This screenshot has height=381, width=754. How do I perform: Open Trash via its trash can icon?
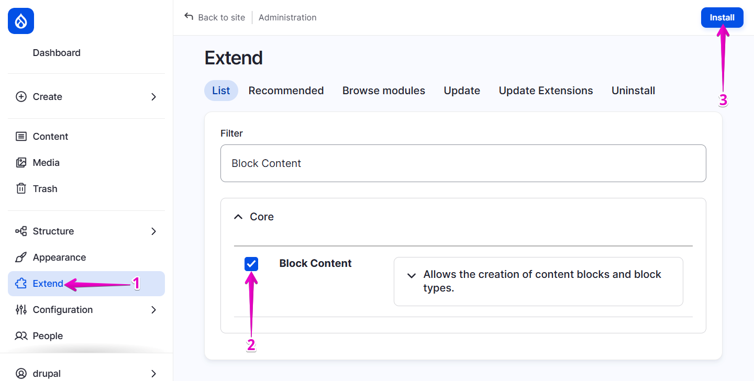point(21,188)
